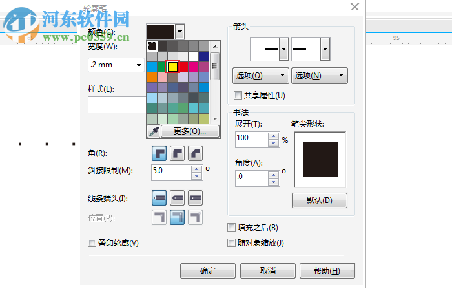Viewport: 452px width, 291px height.
Task: Select the magenta color swatch
Action: coord(194,67)
